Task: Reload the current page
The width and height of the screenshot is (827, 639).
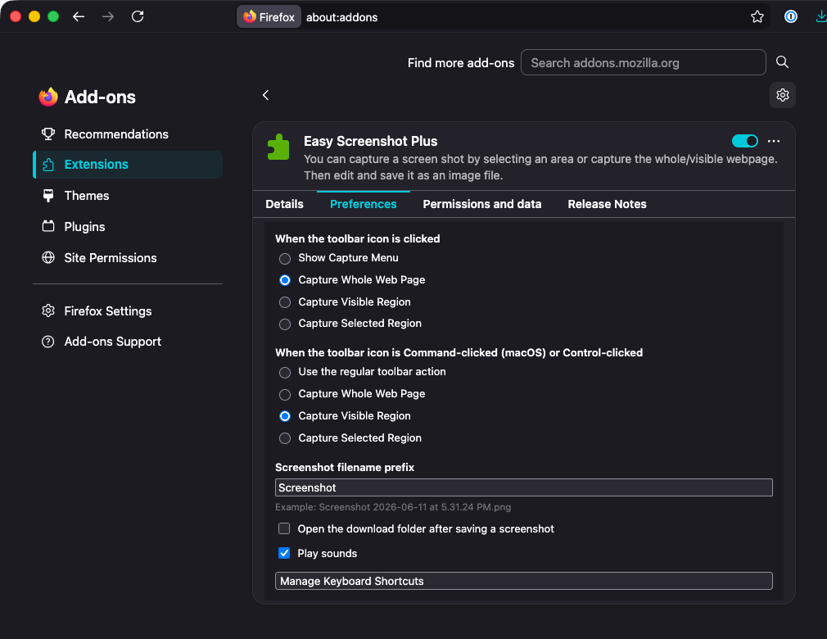Action: [x=138, y=17]
